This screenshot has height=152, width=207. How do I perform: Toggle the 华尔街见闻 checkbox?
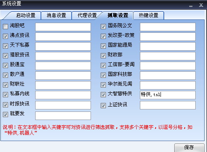coord(103,85)
